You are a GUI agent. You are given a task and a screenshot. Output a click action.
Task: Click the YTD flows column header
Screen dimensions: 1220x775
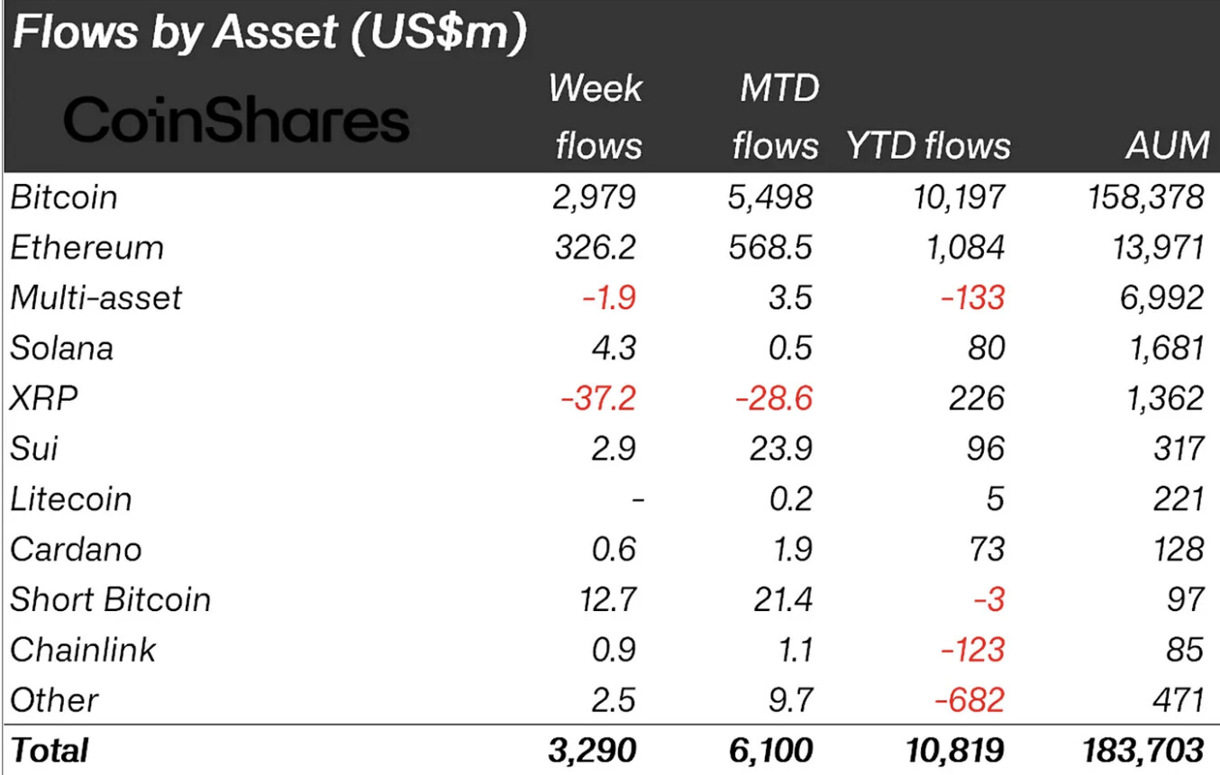928,145
